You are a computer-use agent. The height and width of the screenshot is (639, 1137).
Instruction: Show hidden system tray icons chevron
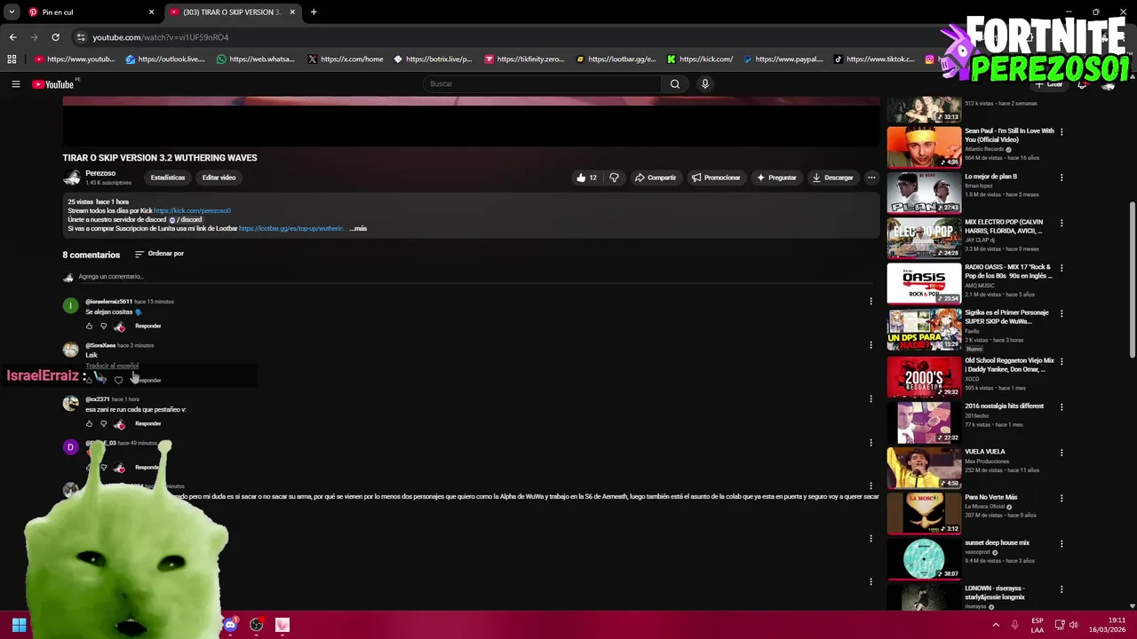click(995, 625)
